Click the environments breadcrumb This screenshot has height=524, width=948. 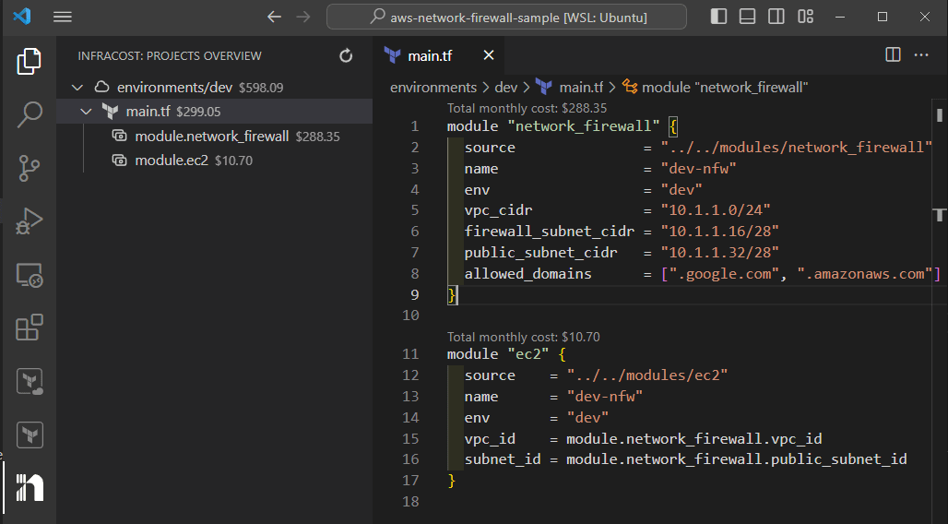click(x=433, y=88)
